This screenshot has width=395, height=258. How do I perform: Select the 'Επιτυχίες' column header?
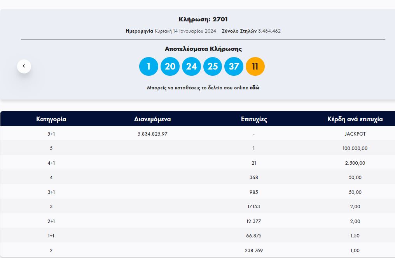254,119
